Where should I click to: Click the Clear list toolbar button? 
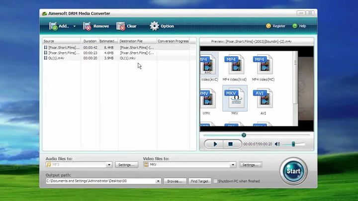click(126, 26)
